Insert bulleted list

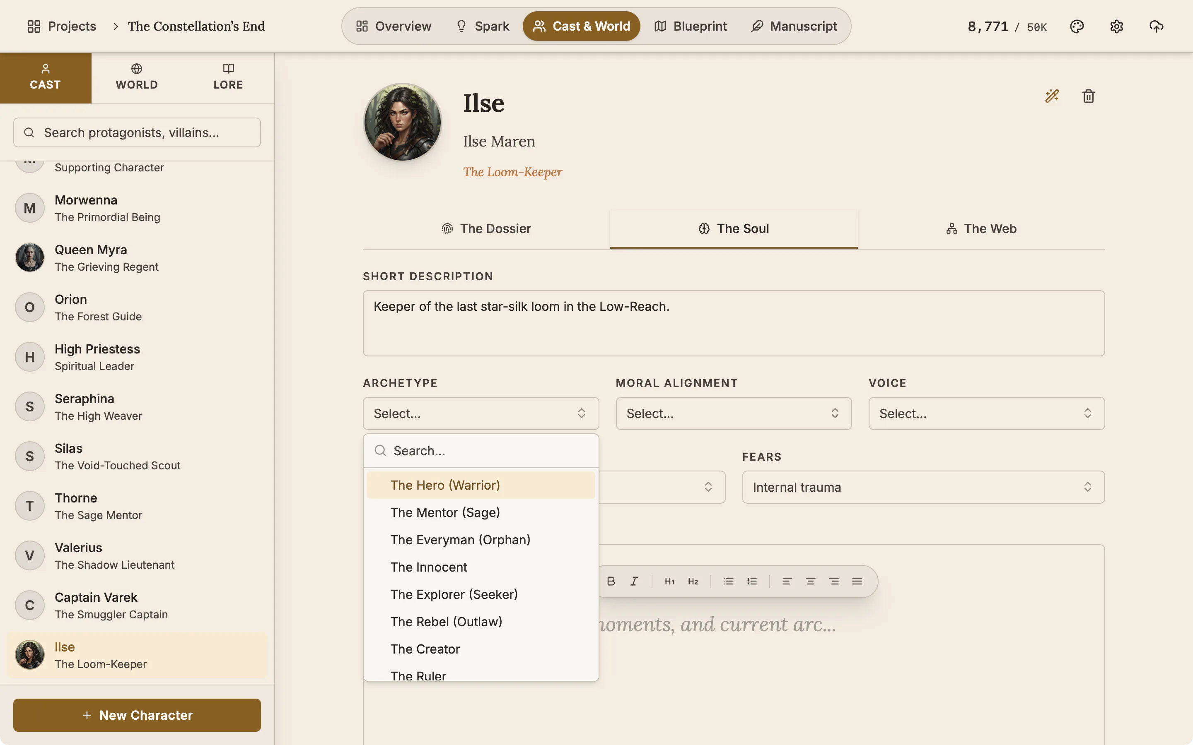(x=729, y=581)
